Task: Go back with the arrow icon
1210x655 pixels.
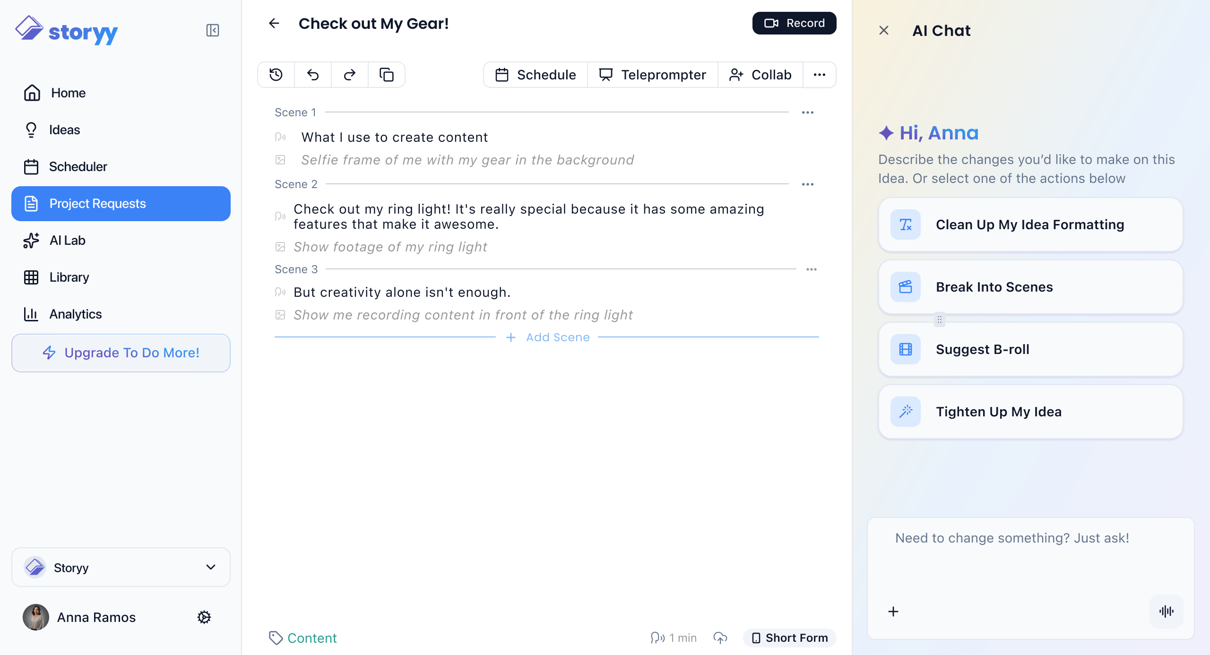Action: 274,23
